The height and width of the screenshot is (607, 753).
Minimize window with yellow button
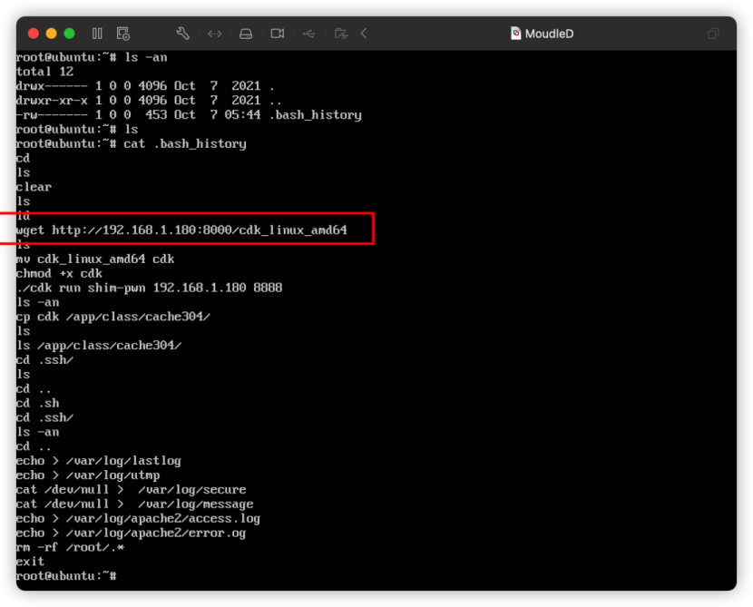coord(52,34)
